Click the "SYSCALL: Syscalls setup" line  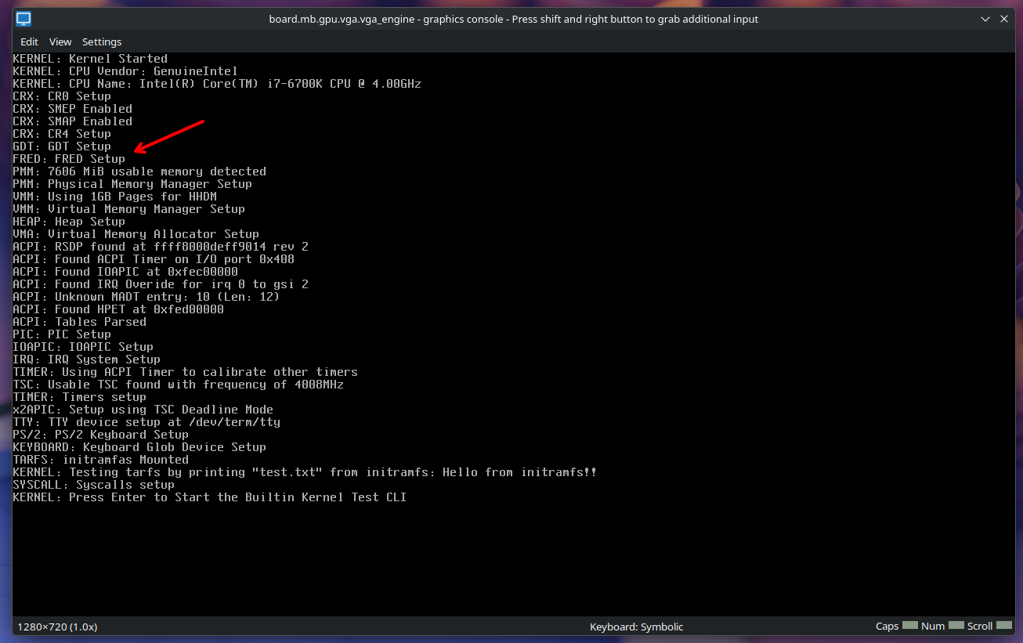pyautogui.click(x=93, y=485)
